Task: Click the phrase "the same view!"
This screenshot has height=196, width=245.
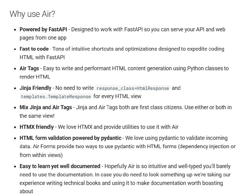Action: (37, 116)
